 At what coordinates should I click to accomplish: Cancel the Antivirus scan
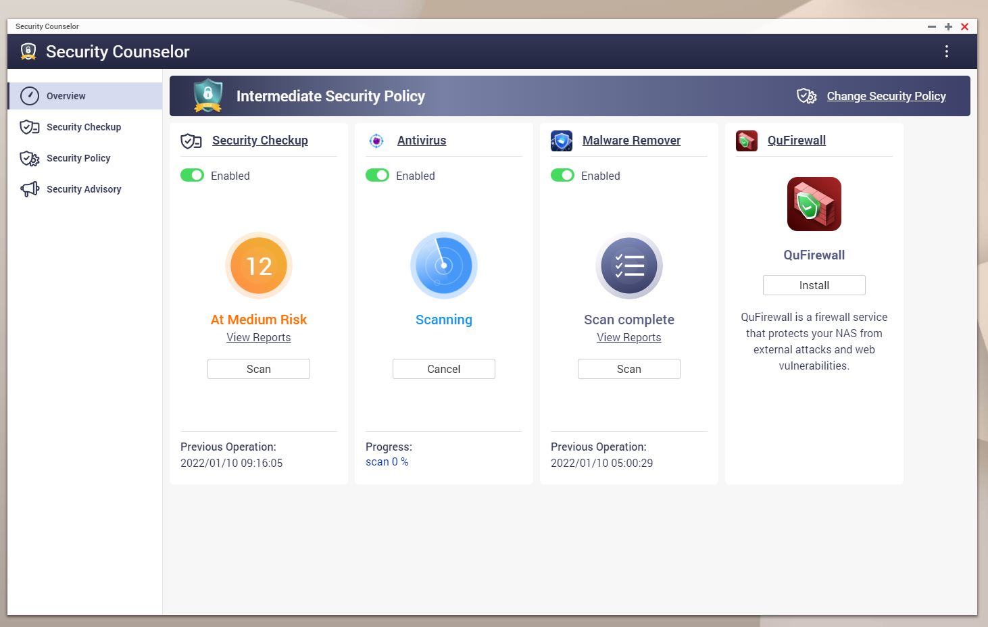[x=443, y=369]
